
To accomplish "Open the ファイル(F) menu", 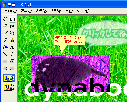I will (x=10, y=11).
